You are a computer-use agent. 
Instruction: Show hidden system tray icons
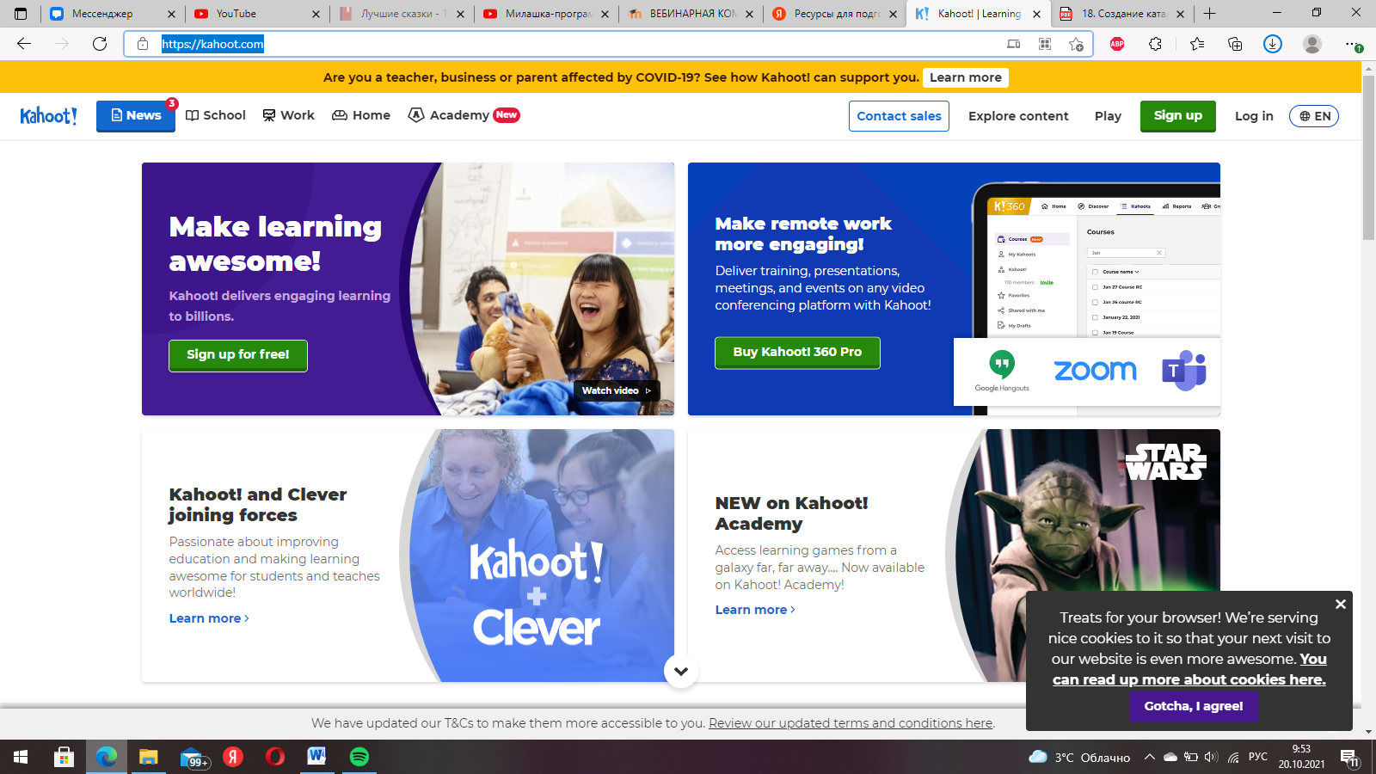[x=1149, y=757]
